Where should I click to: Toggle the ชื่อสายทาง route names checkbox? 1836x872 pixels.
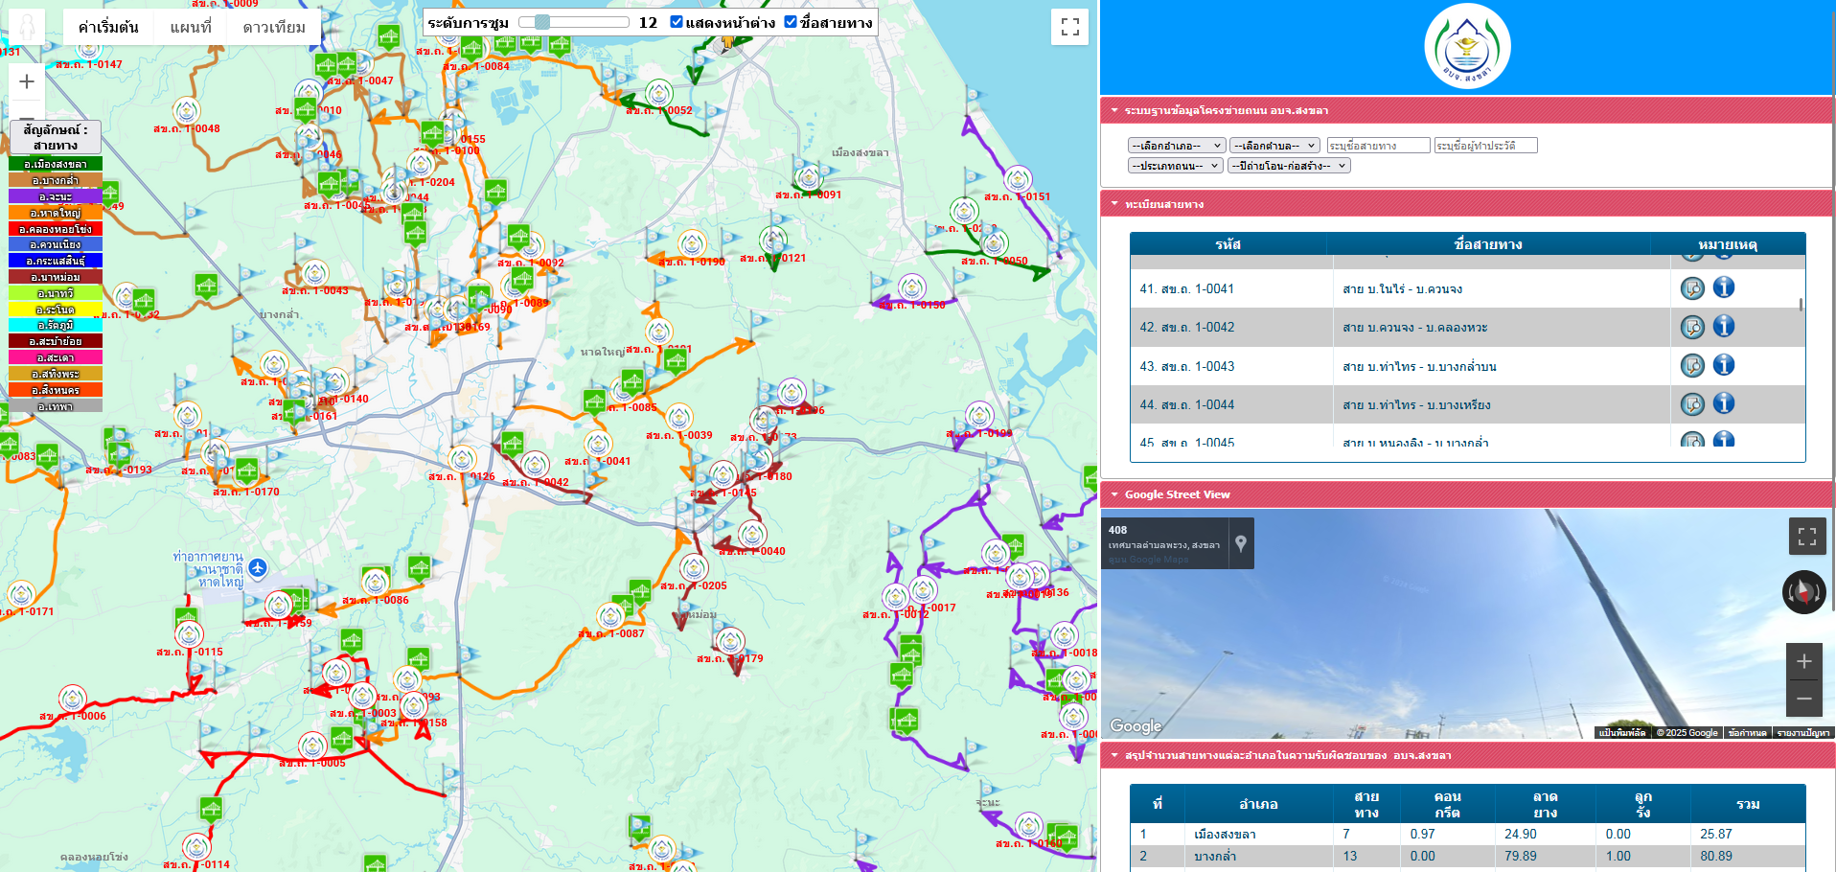(x=791, y=22)
